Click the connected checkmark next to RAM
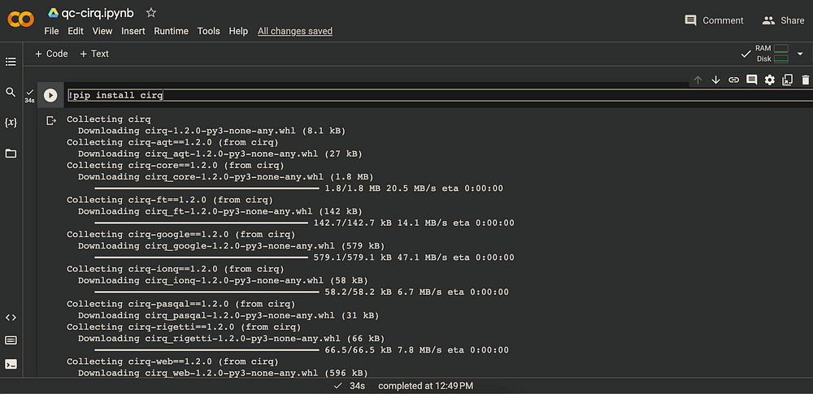 [746, 54]
